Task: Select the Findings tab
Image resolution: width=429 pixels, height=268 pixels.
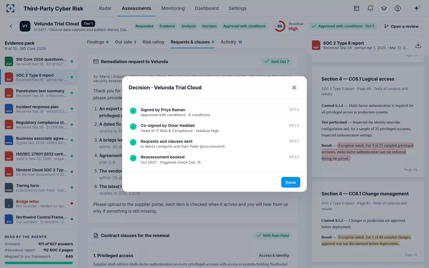Action: [98, 42]
